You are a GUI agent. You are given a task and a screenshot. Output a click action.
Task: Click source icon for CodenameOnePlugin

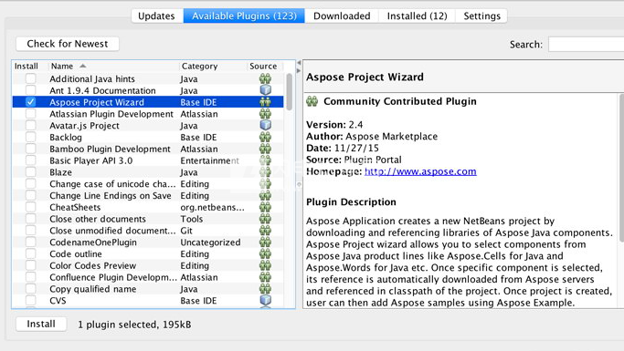(x=266, y=242)
